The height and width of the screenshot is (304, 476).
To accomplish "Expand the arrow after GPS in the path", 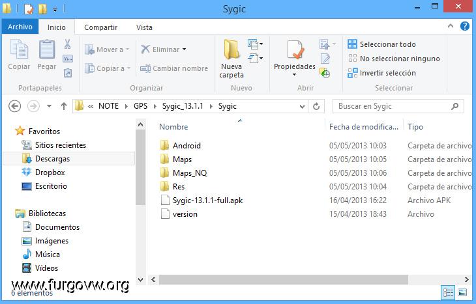I will pyautogui.click(x=155, y=106).
